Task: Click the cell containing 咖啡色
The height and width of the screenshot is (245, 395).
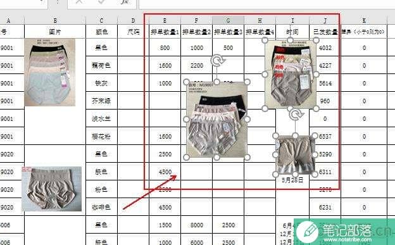Action: tap(101, 207)
